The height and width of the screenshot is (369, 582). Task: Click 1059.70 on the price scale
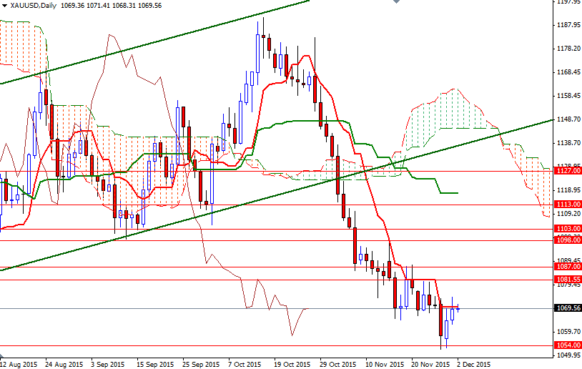568,332
